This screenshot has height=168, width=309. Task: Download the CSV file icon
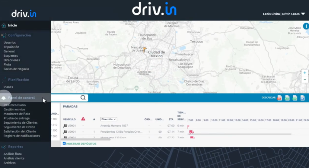pos(295,98)
